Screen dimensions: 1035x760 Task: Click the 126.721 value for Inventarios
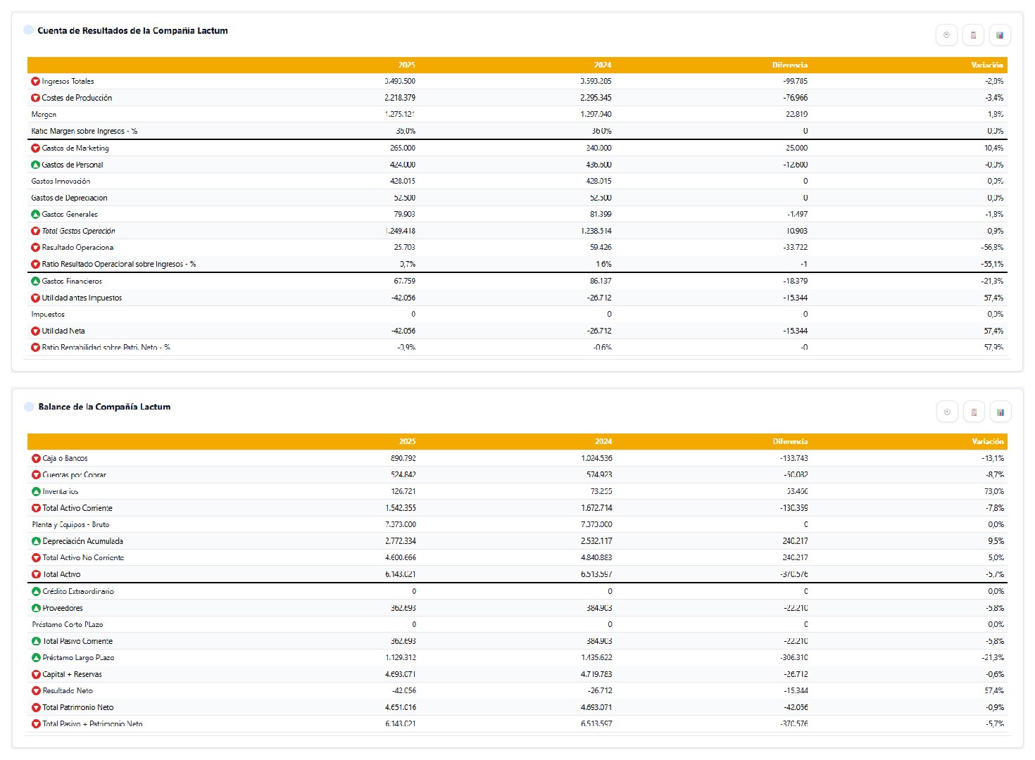tap(403, 492)
